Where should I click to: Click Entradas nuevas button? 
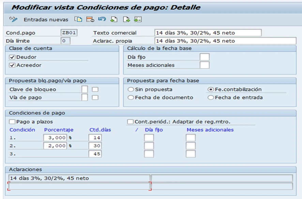(46, 20)
